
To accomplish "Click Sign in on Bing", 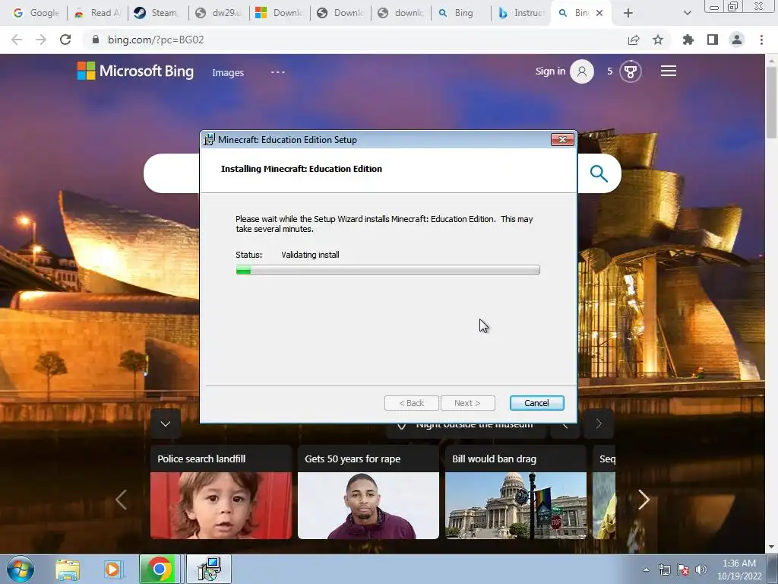I will (550, 71).
